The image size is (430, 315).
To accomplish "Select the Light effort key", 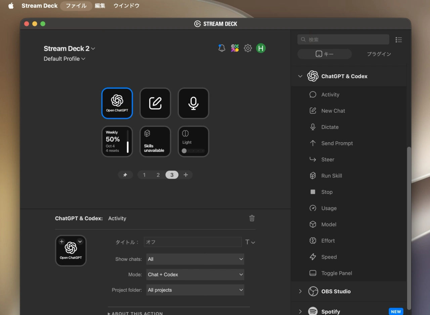I will point(193,141).
